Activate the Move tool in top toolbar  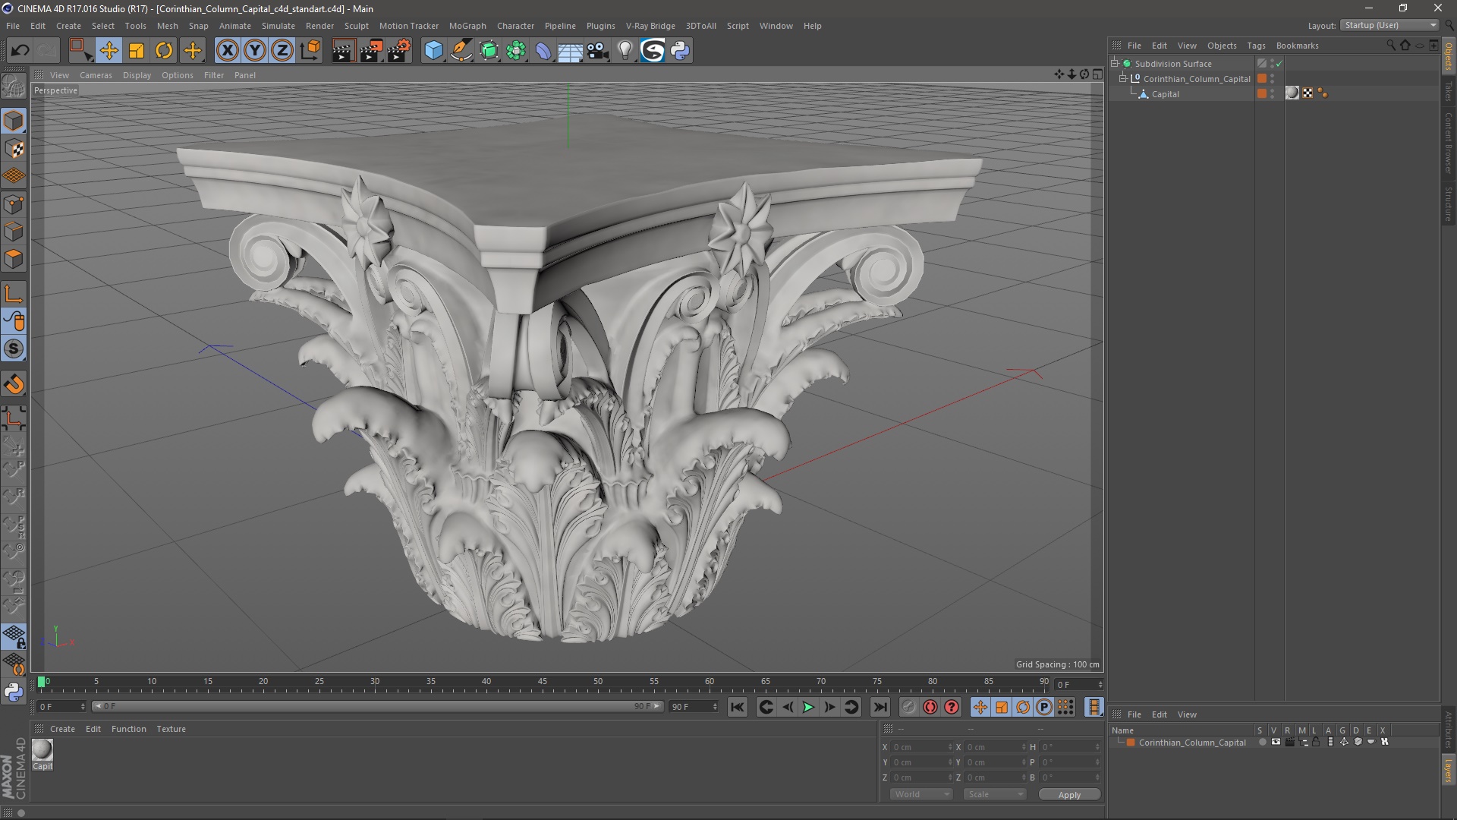(109, 51)
